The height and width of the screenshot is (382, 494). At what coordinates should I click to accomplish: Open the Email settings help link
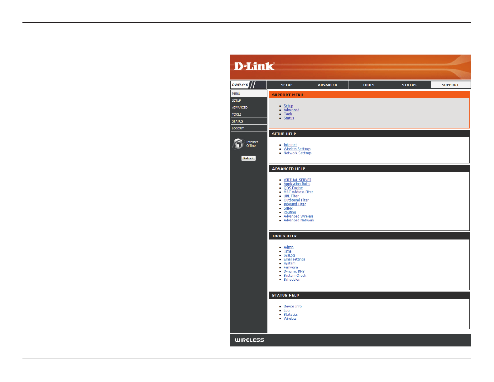coord(294,259)
